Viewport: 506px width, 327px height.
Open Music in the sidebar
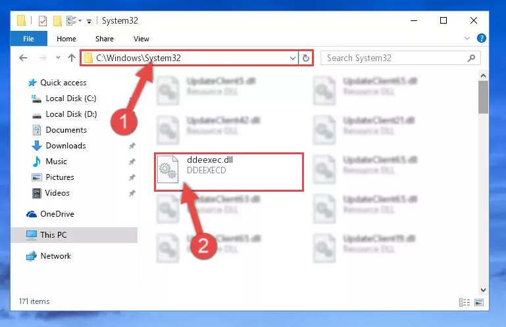[x=56, y=162]
